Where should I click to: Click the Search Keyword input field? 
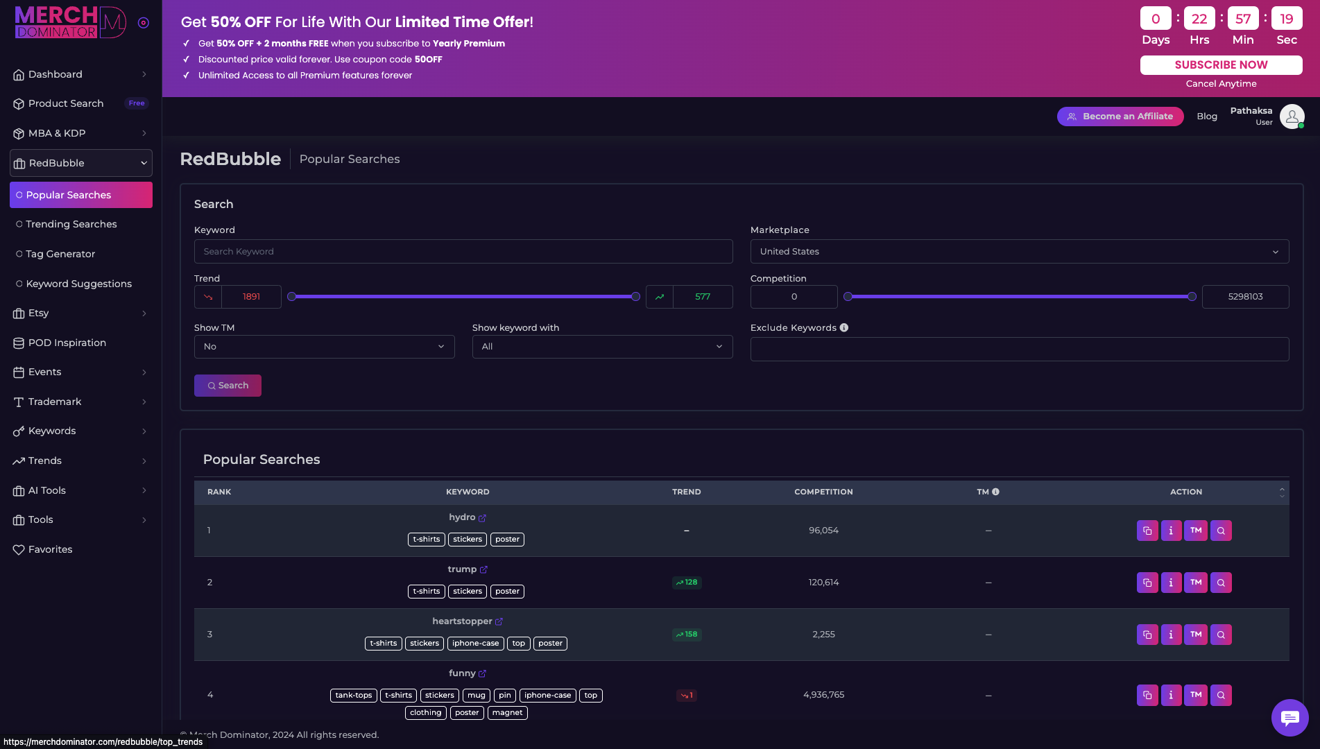coord(463,252)
